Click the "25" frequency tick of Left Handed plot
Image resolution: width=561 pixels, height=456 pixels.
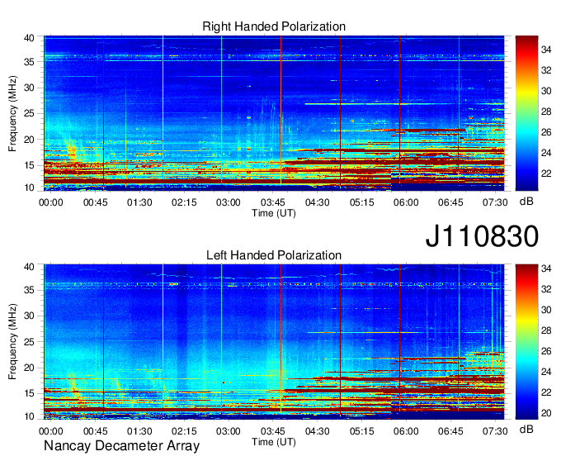coord(29,342)
